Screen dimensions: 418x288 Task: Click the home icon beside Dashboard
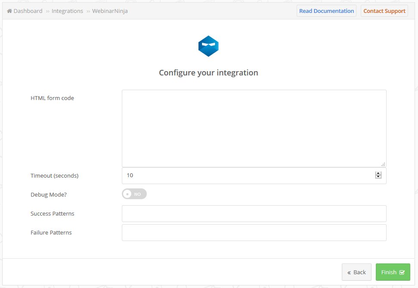point(9,11)
